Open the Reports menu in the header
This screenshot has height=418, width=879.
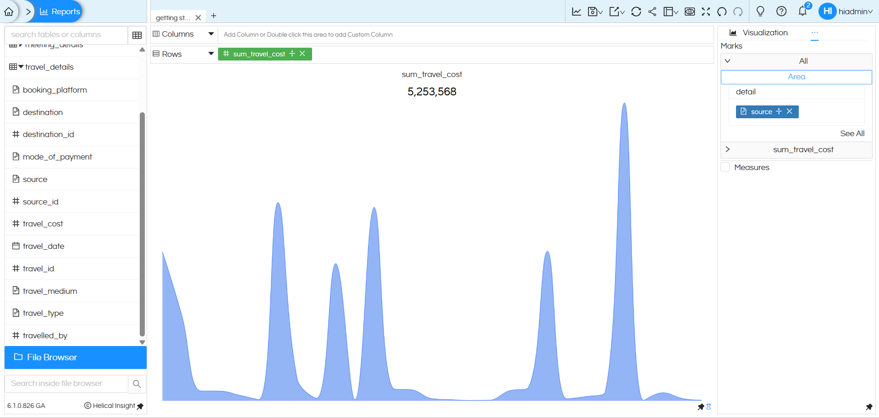pyautogui.click(x=59, y=11)
